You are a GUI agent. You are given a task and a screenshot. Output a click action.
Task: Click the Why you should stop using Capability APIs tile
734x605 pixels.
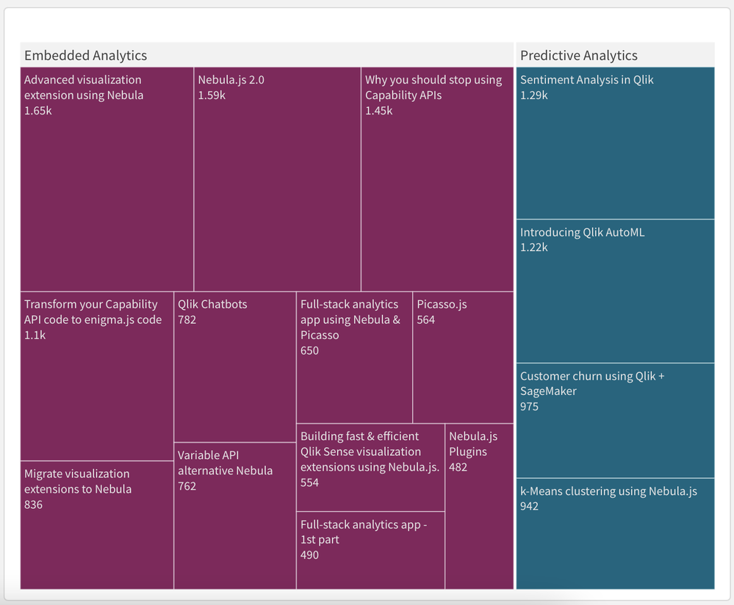pos(437,179)
